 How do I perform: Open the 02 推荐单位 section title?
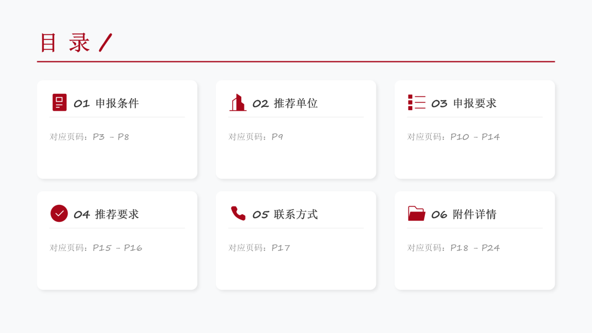pyautogui.click(x=285, y=104)
